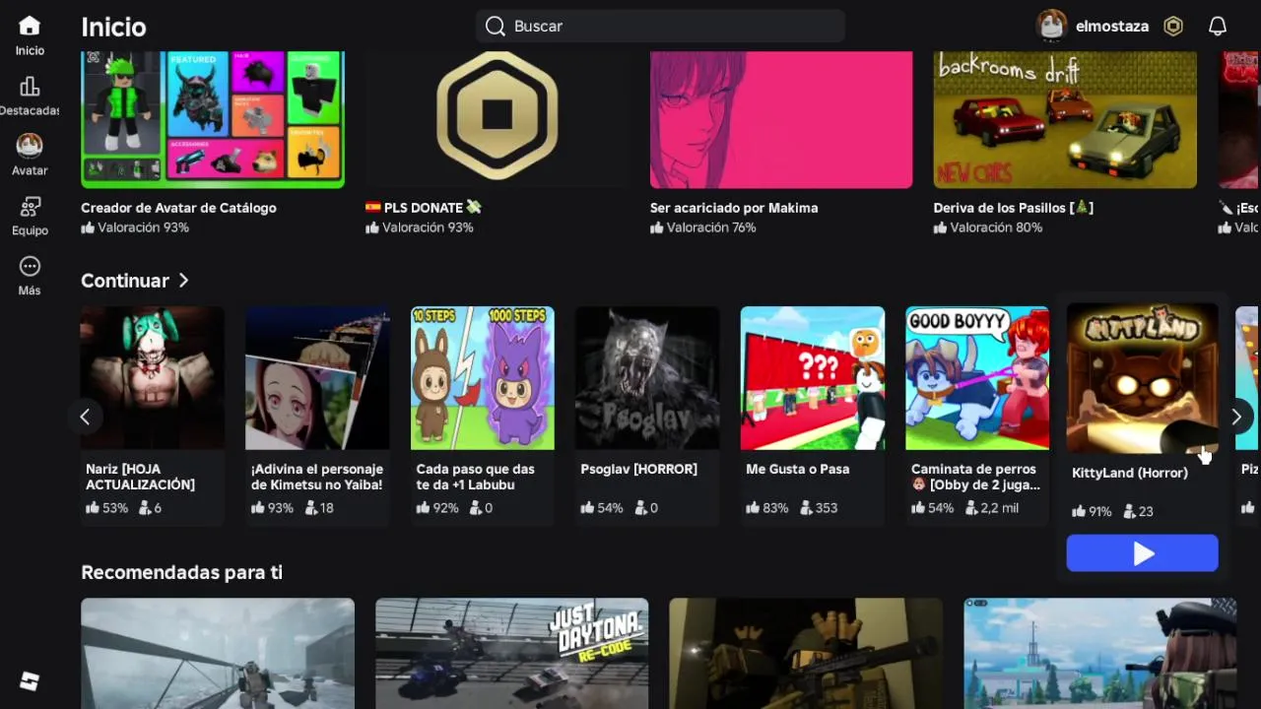
Task: Click thumbs-up icon beside 83% rating
Action: click(x=753, y=508)
